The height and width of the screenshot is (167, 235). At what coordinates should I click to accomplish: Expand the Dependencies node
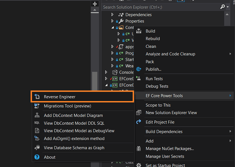pyautogui.click(x=112, y=15)
